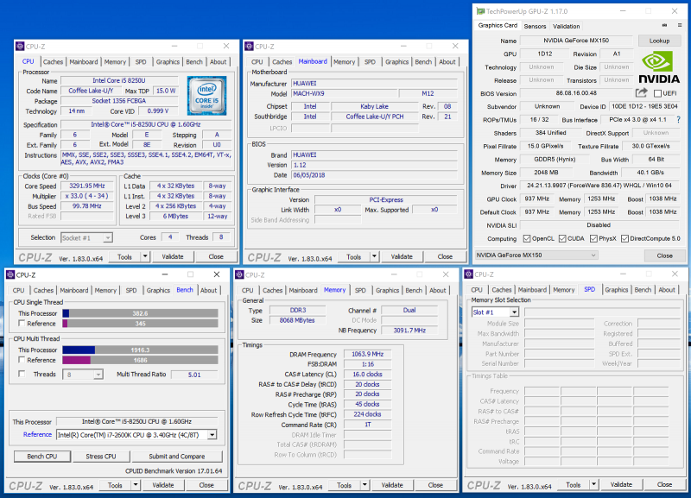Click the DRAM Frequency value 1063.9 MHz
Viewport: 691px width, 498px height.
(368, 354)
